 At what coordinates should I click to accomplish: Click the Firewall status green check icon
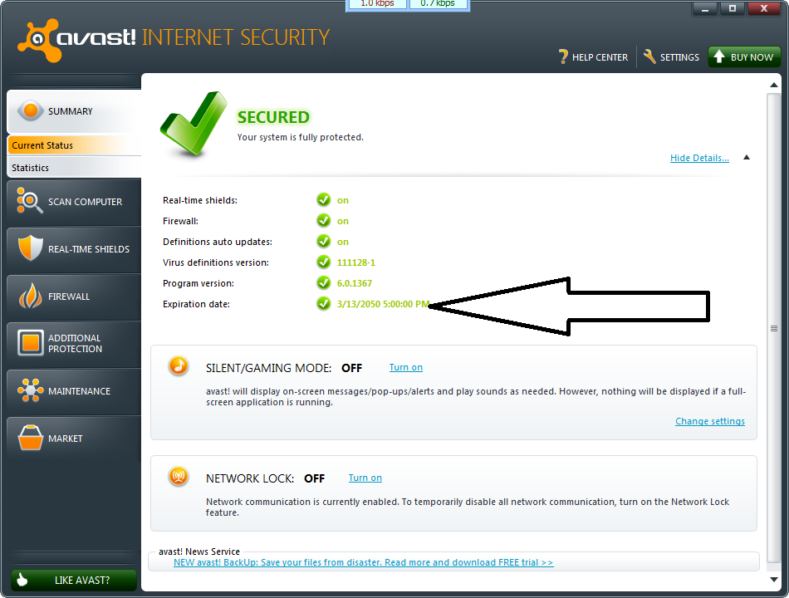pos(324,220)
